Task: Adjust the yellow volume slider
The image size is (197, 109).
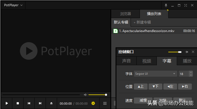Action: pos(98,95)
